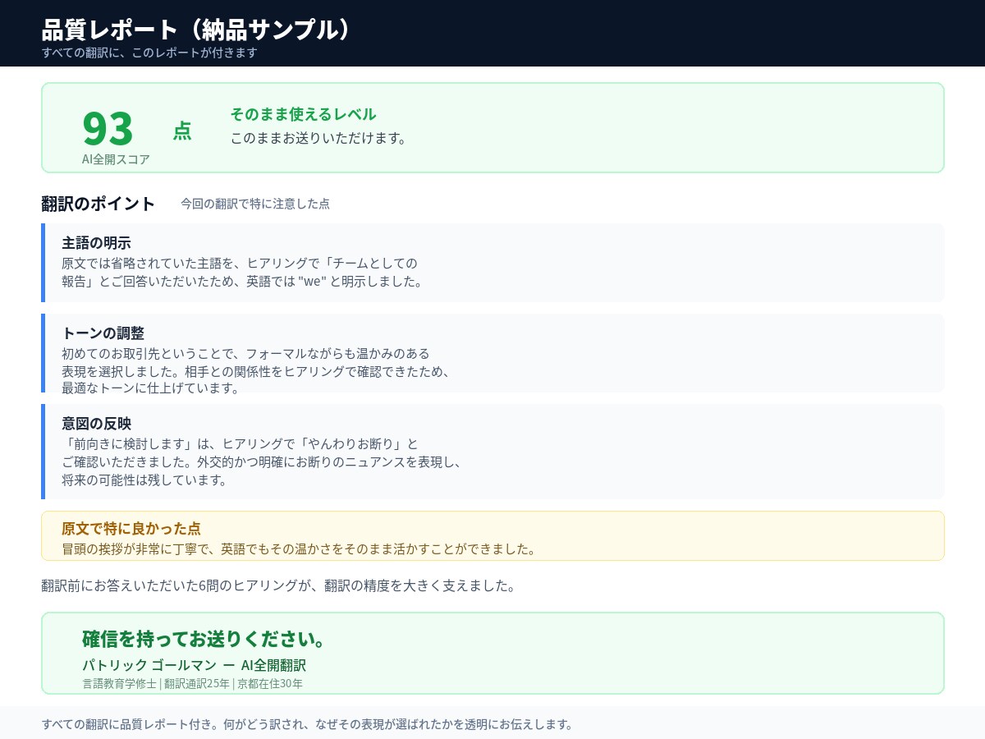Select the トーンの調整 card title
The width and height of the screenshot is (985, 739).
103,333
